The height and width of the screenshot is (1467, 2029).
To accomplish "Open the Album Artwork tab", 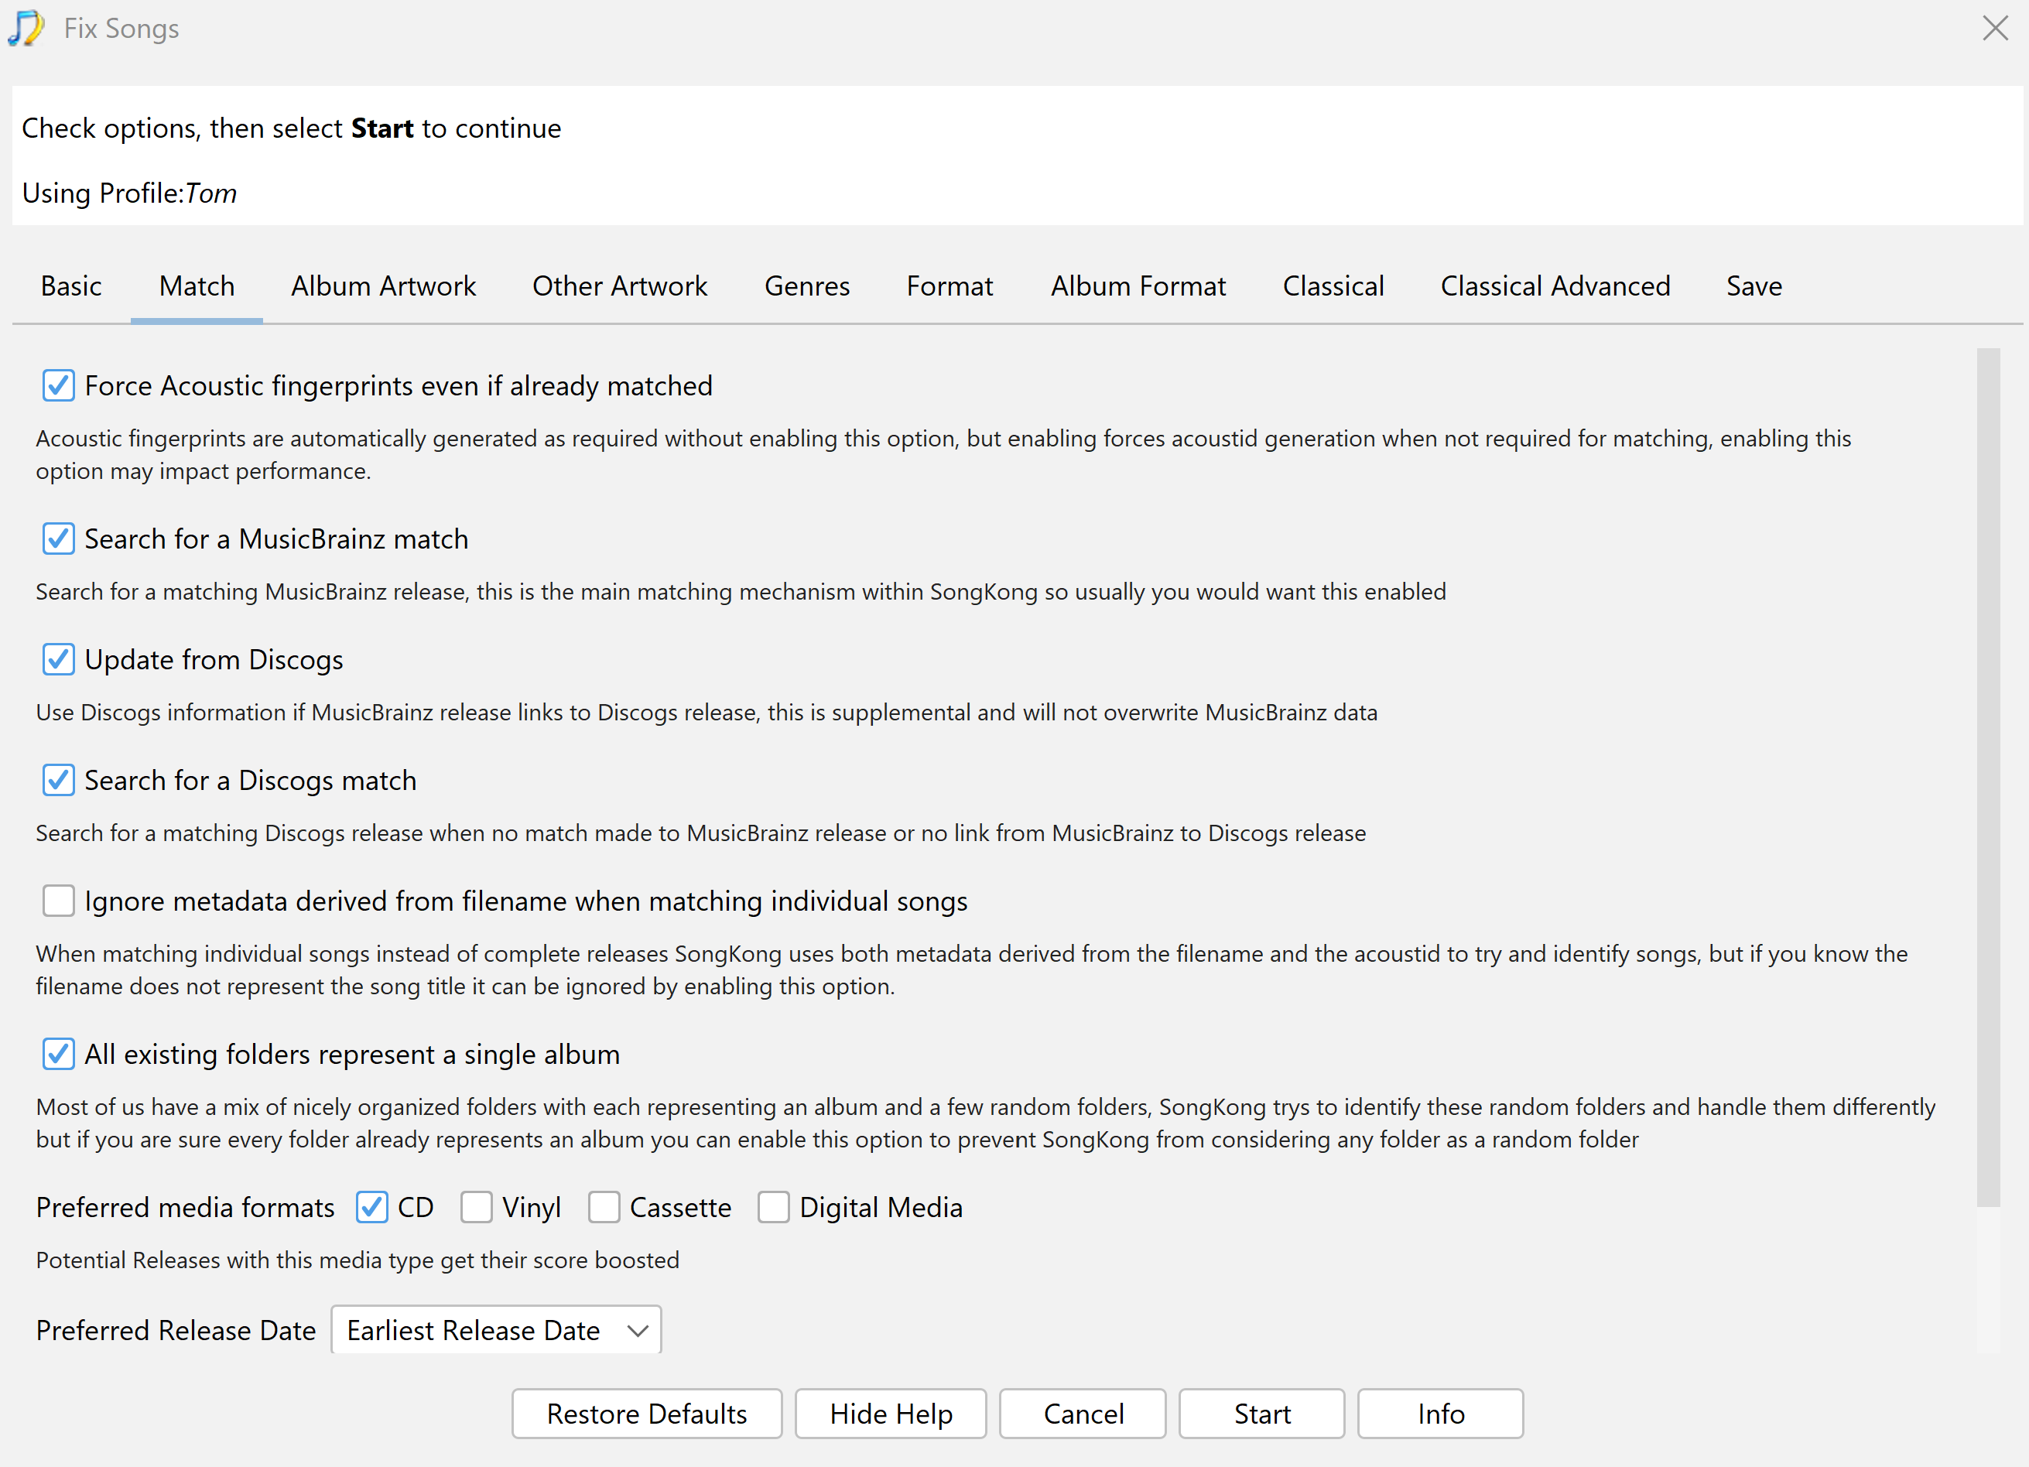I will [x=384, y=286].
